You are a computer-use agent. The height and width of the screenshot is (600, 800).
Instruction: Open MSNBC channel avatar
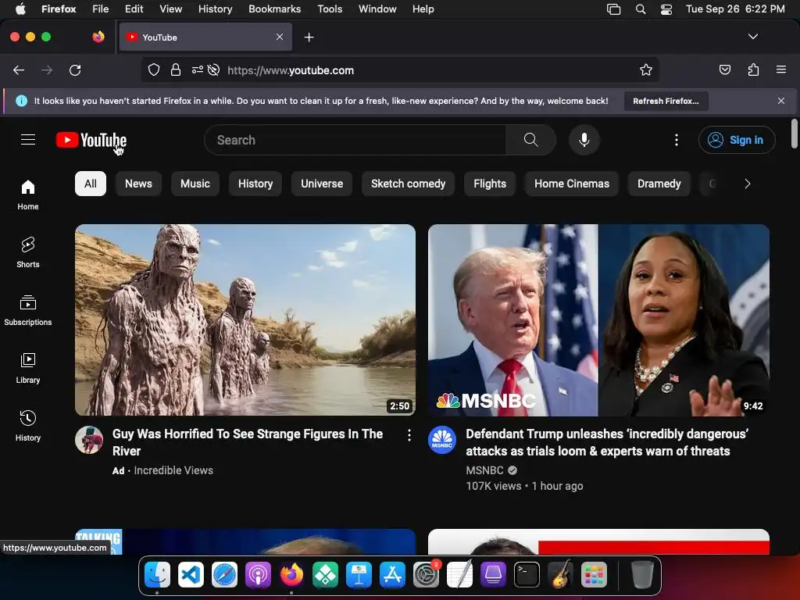442,440
